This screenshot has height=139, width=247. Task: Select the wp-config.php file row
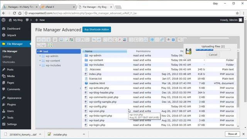[x=159, y=107]
